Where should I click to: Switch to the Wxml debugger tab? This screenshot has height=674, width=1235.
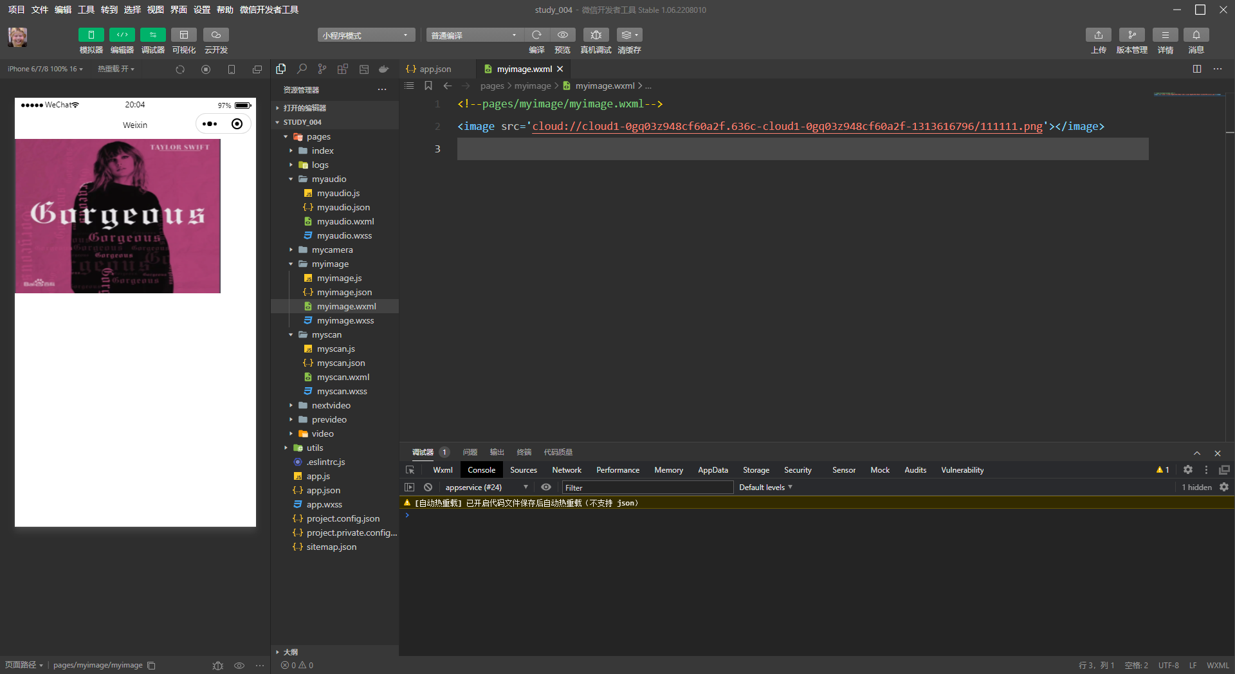[x=443, y=470]
